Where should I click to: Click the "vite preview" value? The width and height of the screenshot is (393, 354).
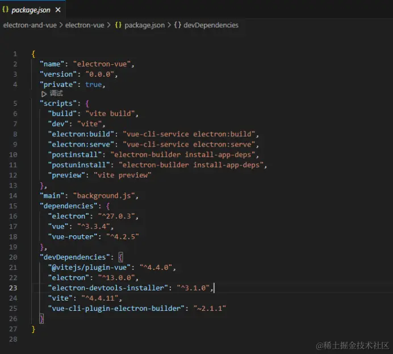pos(123,175)
